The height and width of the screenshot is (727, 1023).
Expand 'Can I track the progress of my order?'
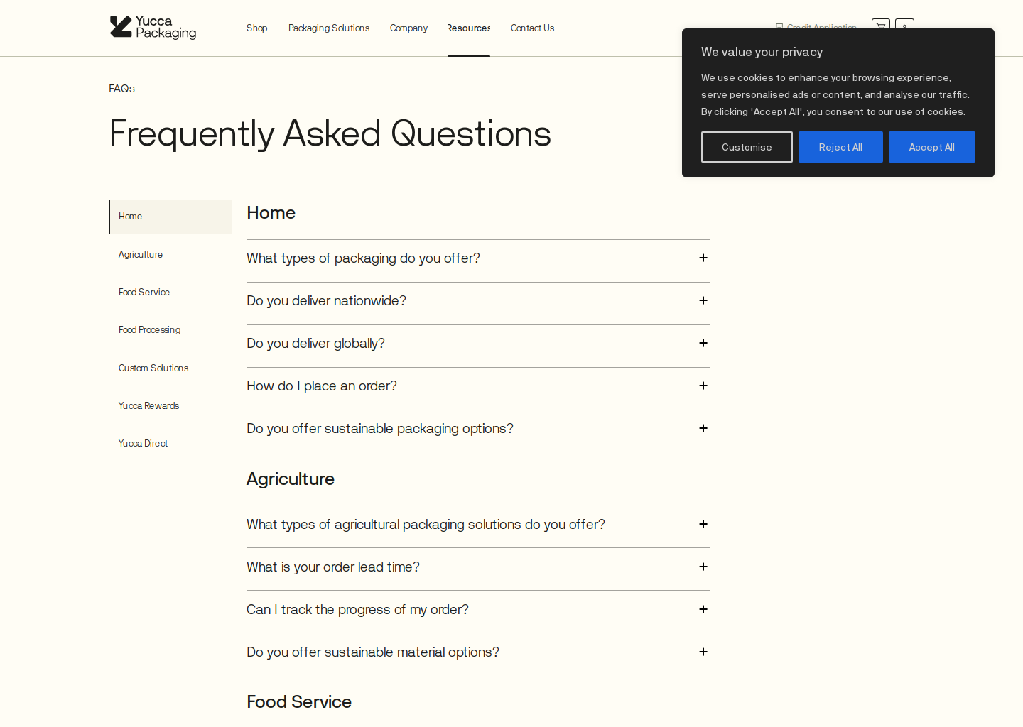pos(703,609)
